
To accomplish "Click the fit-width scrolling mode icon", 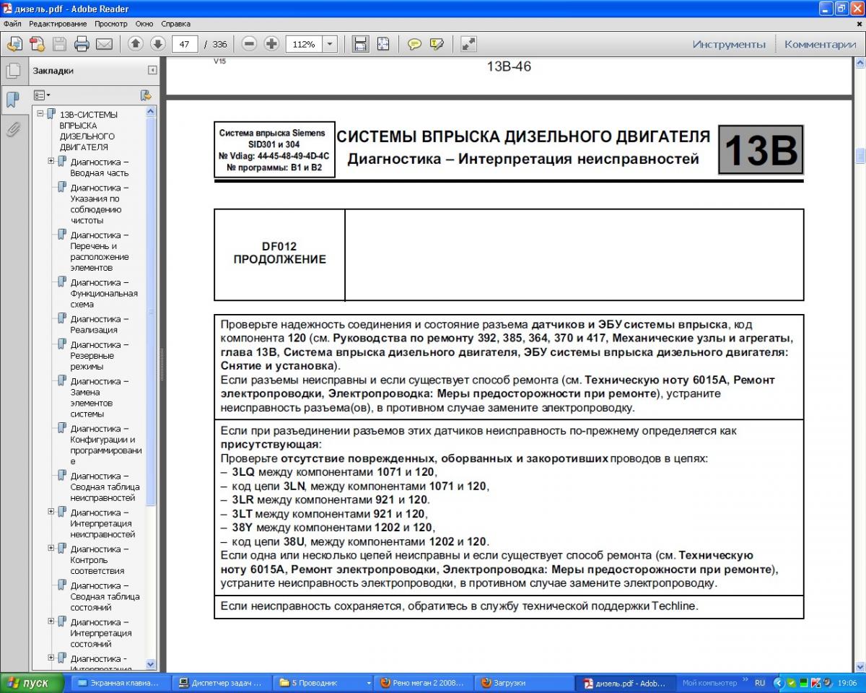I will point(360,44).
